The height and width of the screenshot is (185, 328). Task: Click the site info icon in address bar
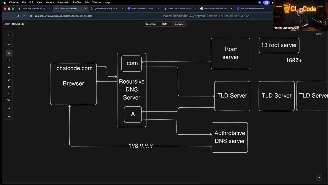point(31,16)
